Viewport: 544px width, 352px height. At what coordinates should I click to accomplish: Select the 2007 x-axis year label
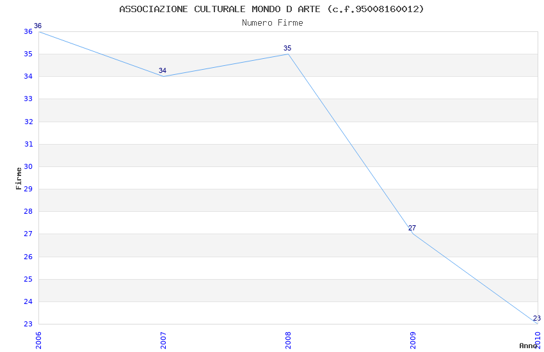(163, 340)
